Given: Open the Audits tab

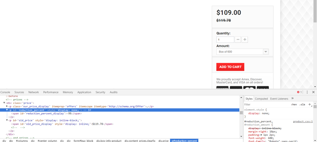Looking at the screenshot, I should pyautogui.click(x=113, y=92).
